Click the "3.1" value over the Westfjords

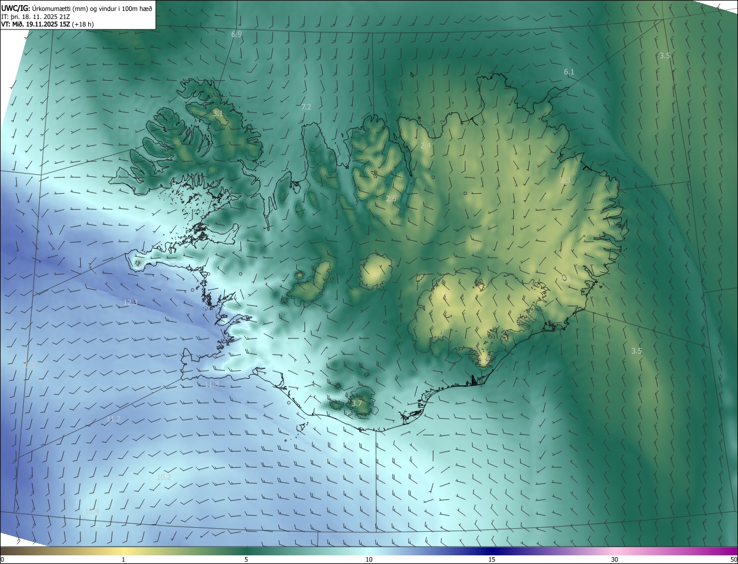click(217, 113)
